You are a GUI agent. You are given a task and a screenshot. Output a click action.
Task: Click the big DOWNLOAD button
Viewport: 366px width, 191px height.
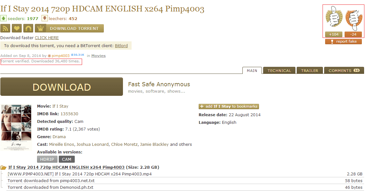62,87
